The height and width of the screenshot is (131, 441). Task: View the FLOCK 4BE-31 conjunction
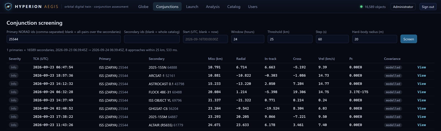pyautogui.click(x=421, y=92)
